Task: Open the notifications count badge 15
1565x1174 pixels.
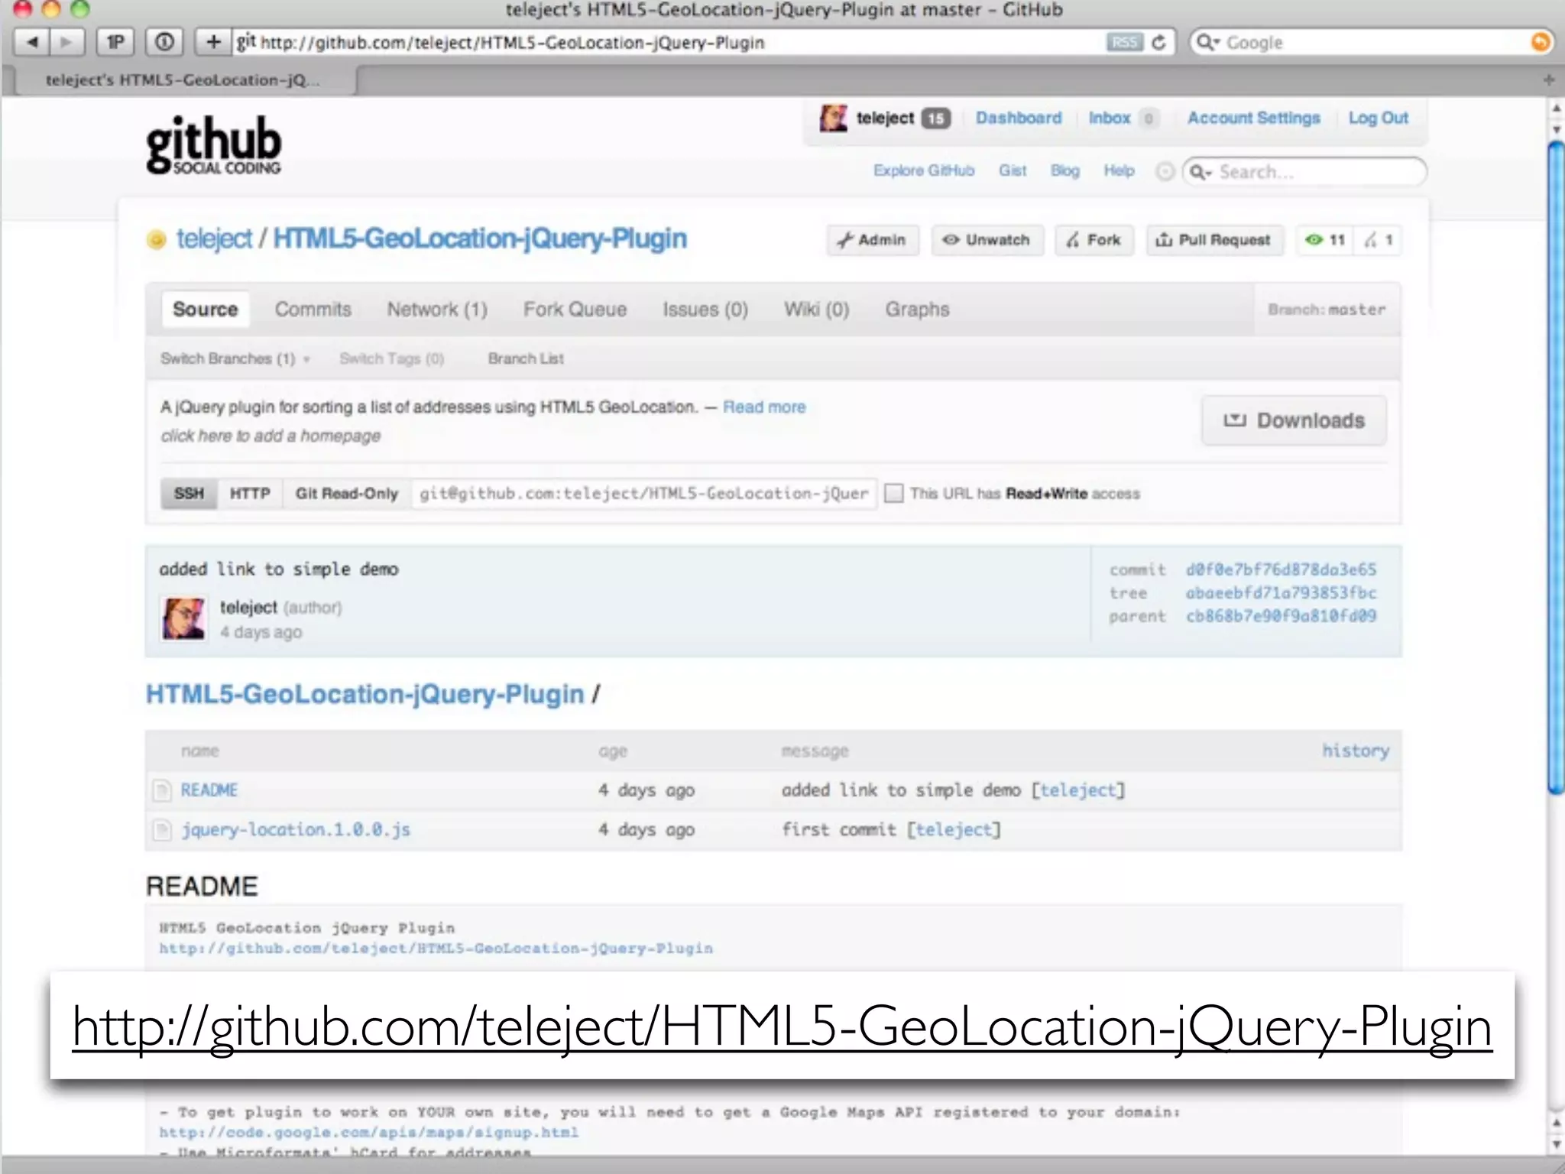Action: (935, 118)
